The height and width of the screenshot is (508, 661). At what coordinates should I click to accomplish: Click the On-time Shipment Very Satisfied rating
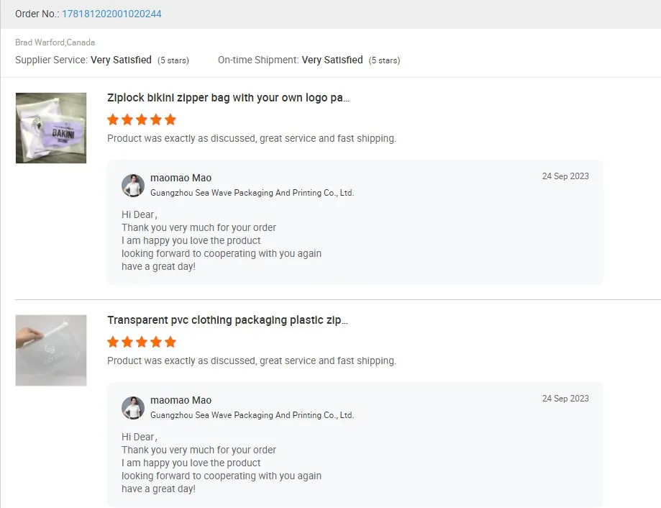332,60
